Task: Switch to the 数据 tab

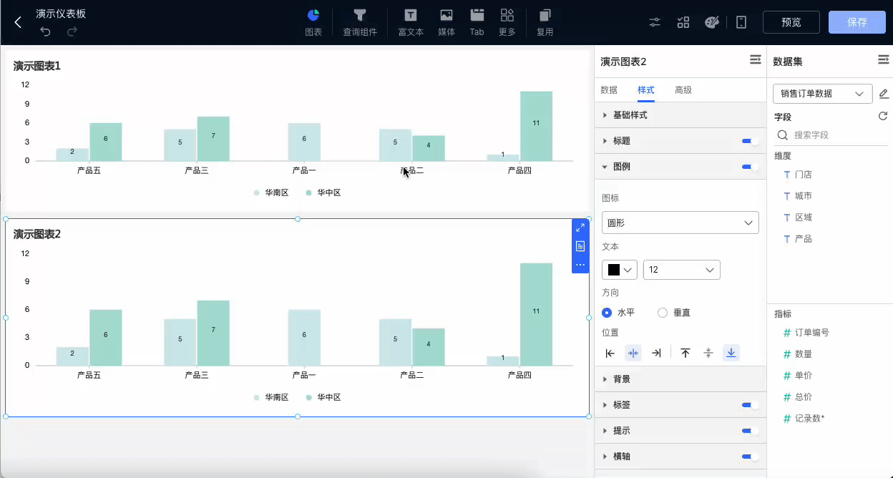Action: point(609,90)
